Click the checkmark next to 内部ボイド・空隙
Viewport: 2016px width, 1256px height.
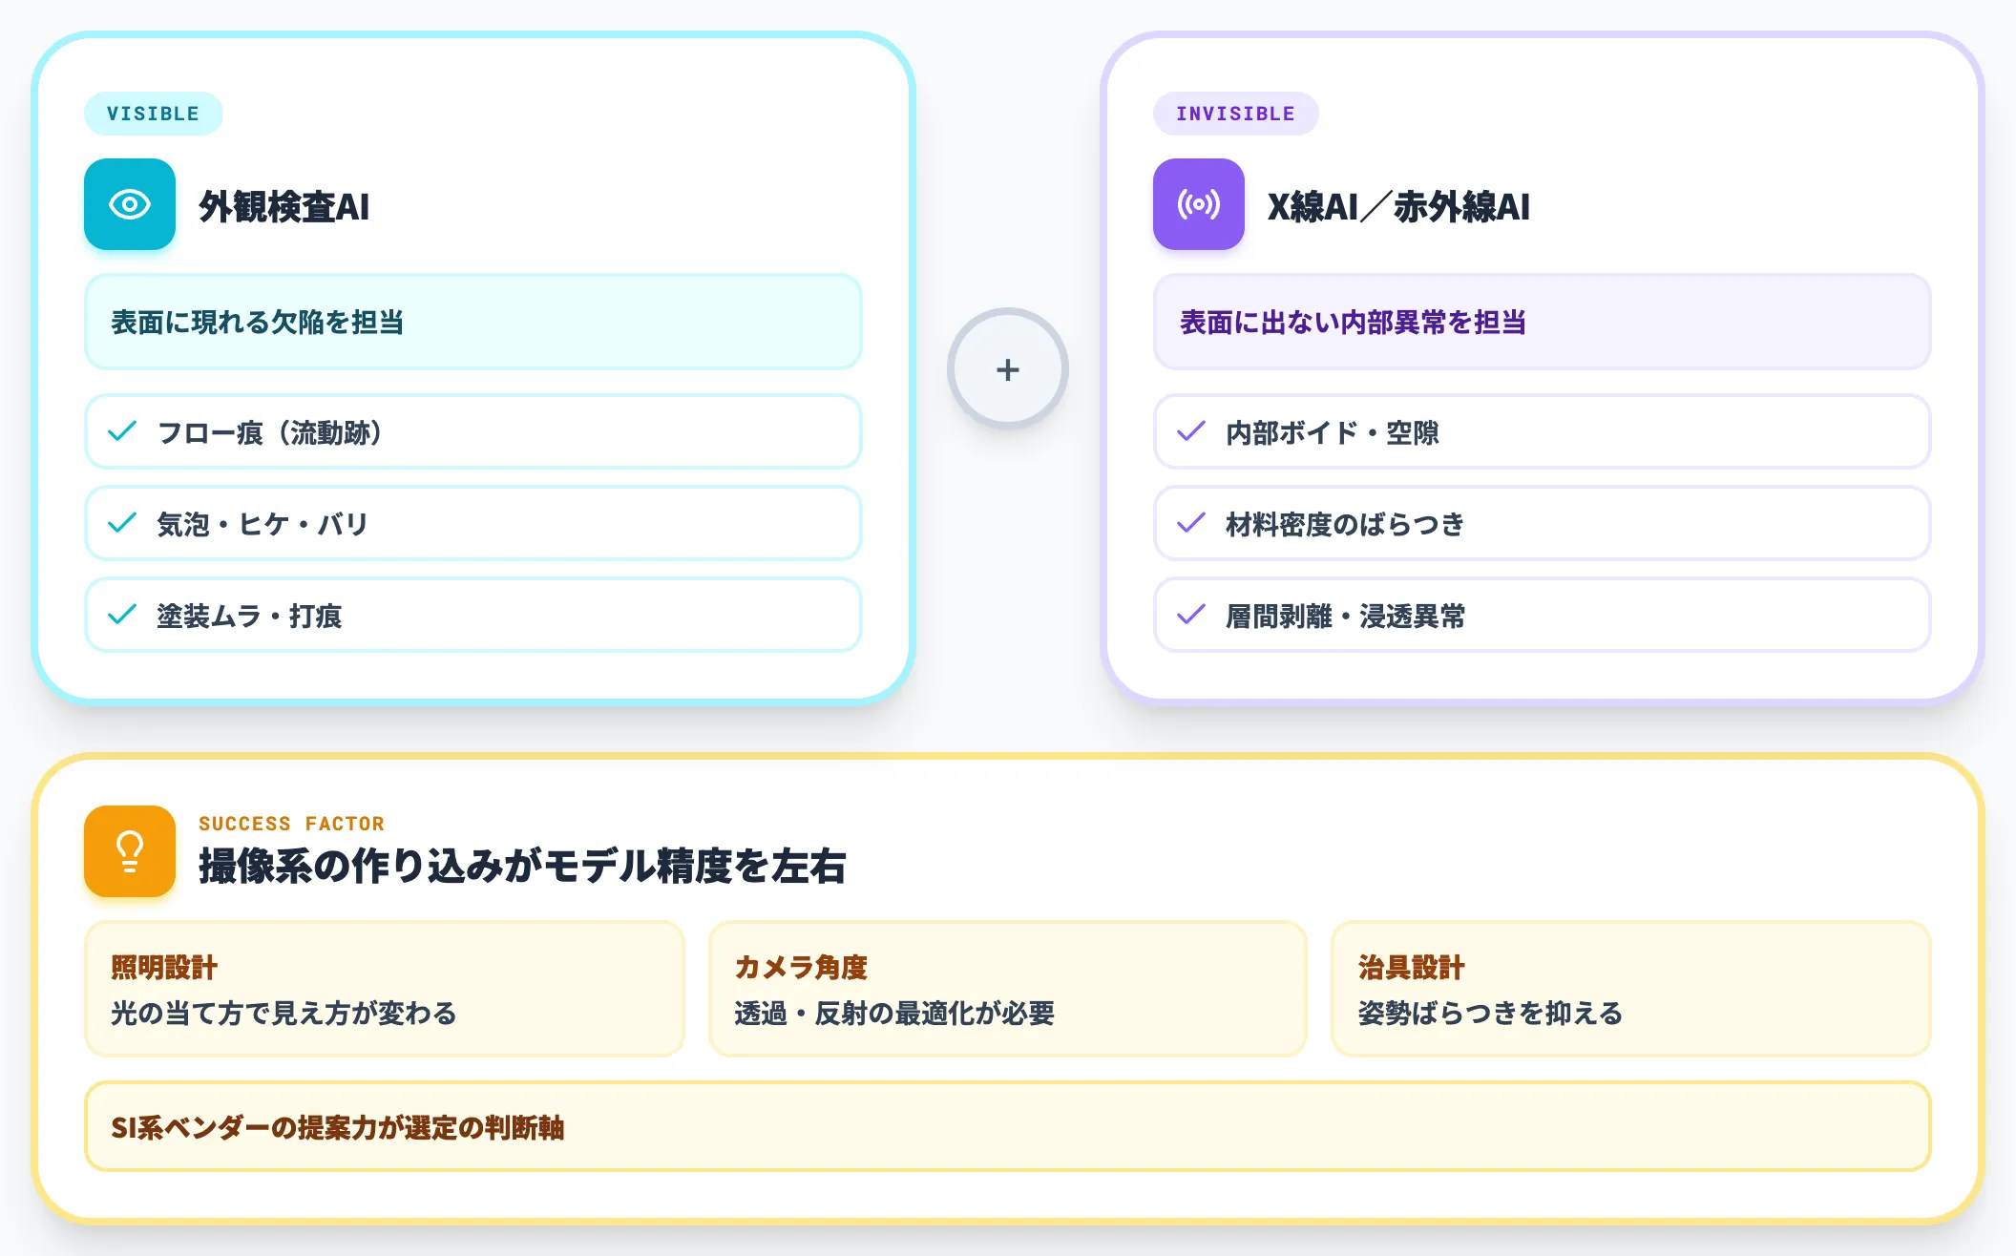click(x=1191, y=431)
